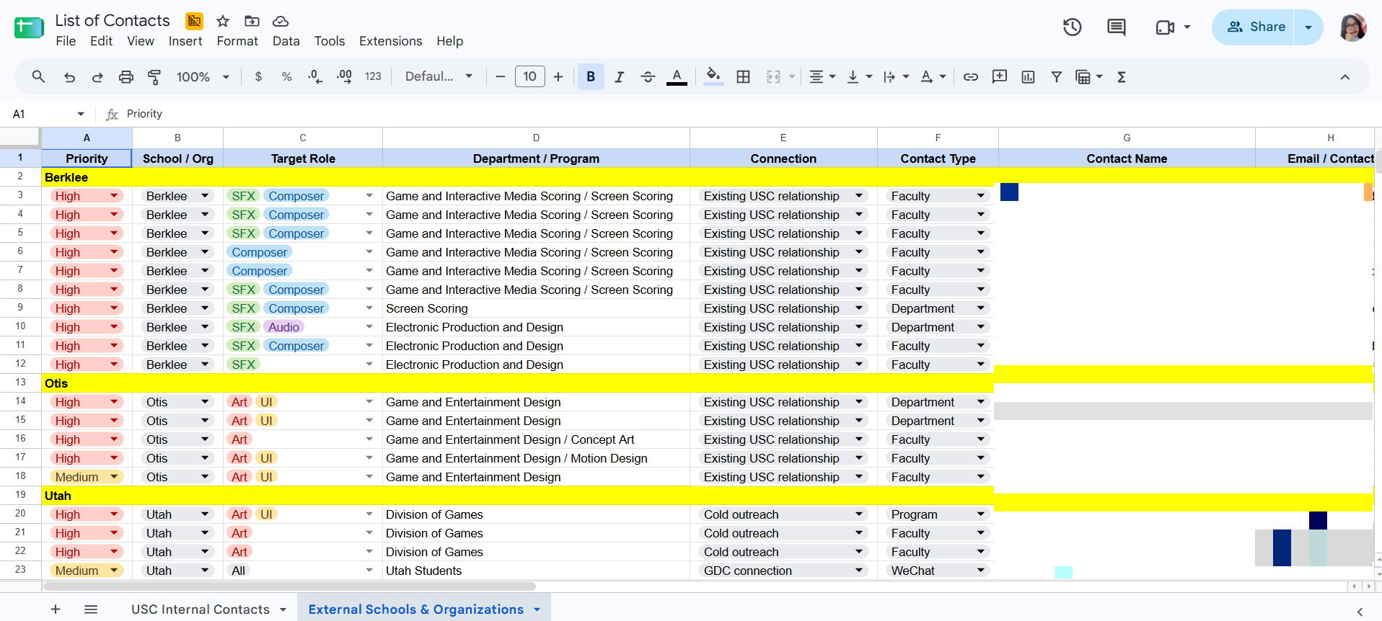Screen dimensions: 1382x621
Task: Collapse the toolbar with the chevron
Action: [x=1345, y=77]
